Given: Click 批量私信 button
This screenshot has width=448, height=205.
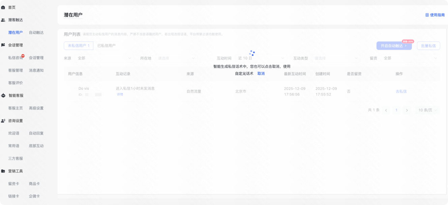Looking at the screenshot, I should coord(428,46).
